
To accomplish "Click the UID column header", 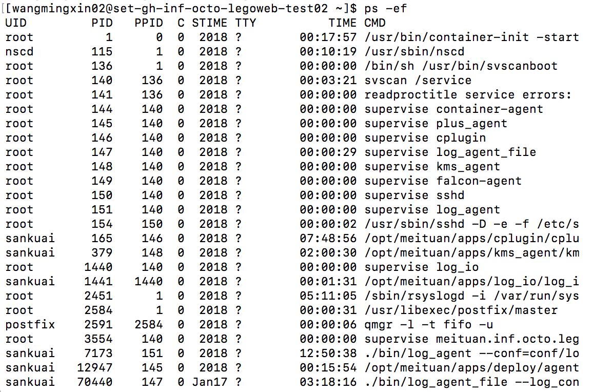I will point(16,23).
